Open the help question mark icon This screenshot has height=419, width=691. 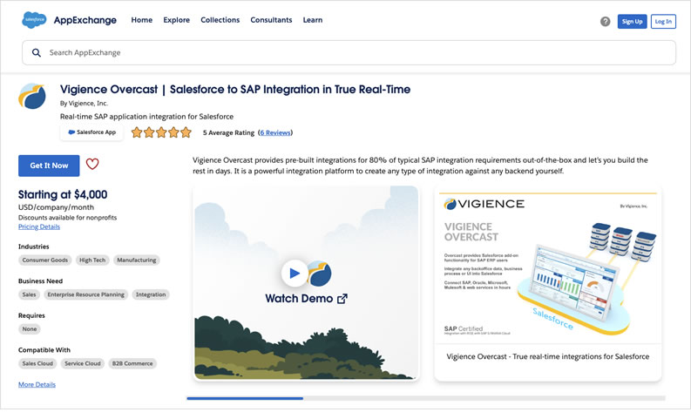pyautogui.click(x=605, y=21)
